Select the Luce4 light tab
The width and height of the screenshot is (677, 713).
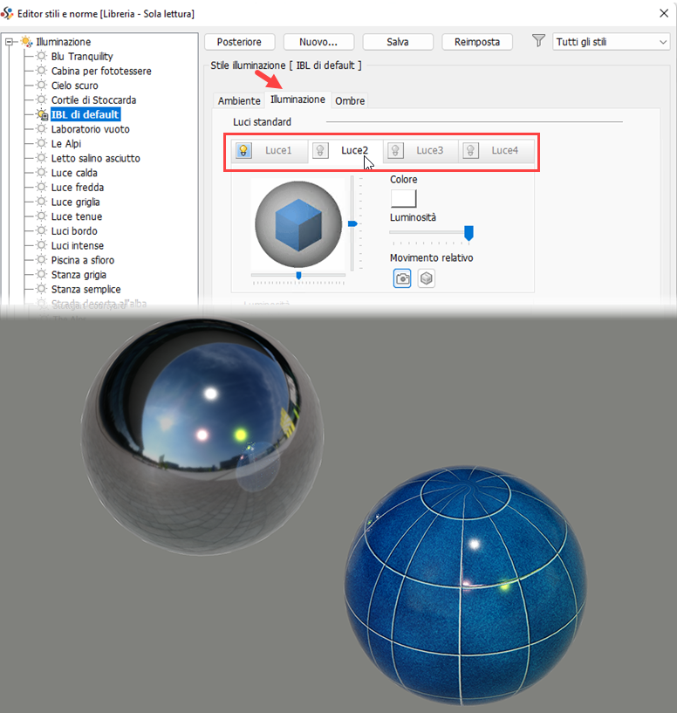point(504,150)
